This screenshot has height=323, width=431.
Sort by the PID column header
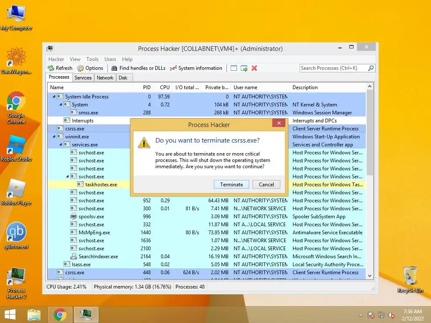point(142,87)
